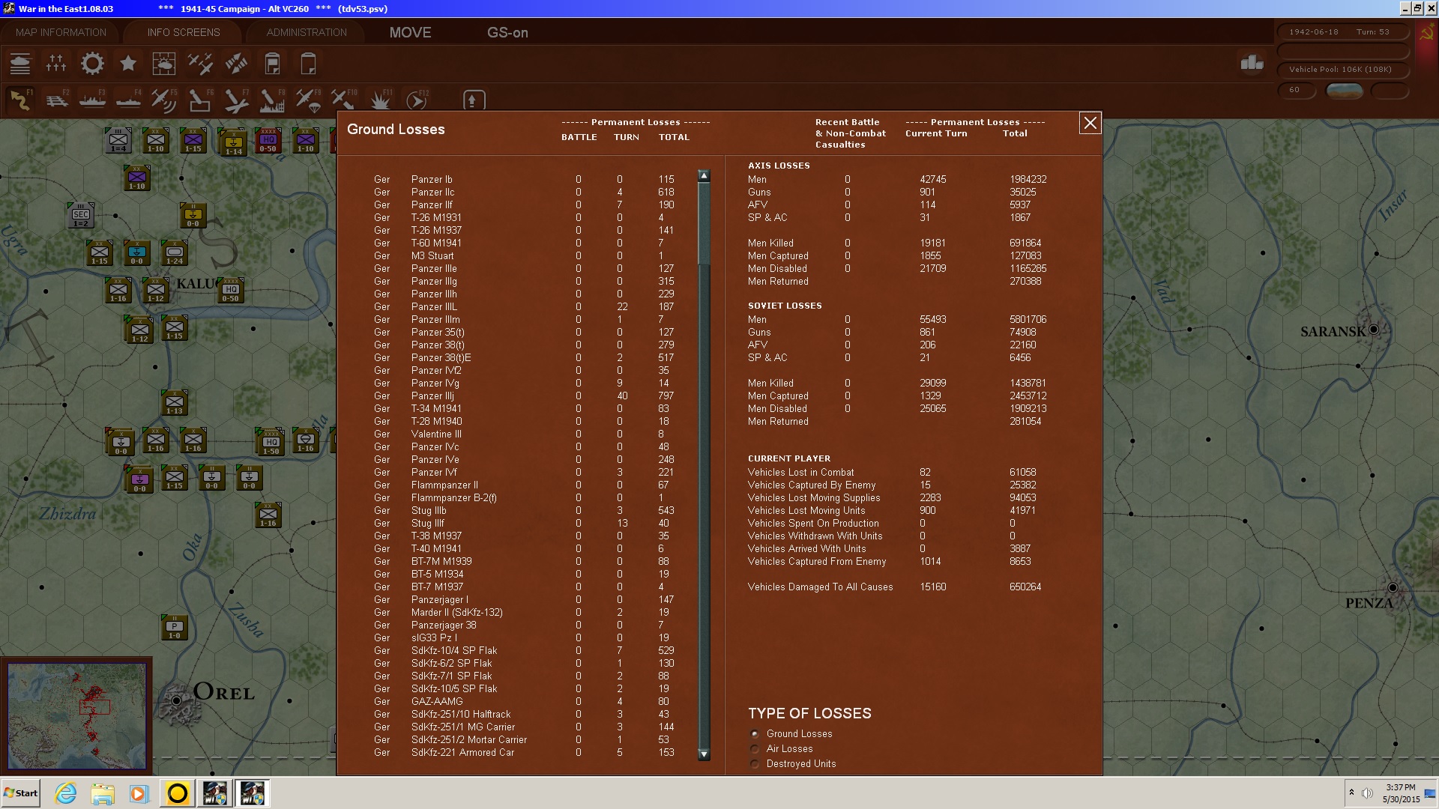Select the F6 bomb unit mode
The image size is (1439, 809).
200,100
